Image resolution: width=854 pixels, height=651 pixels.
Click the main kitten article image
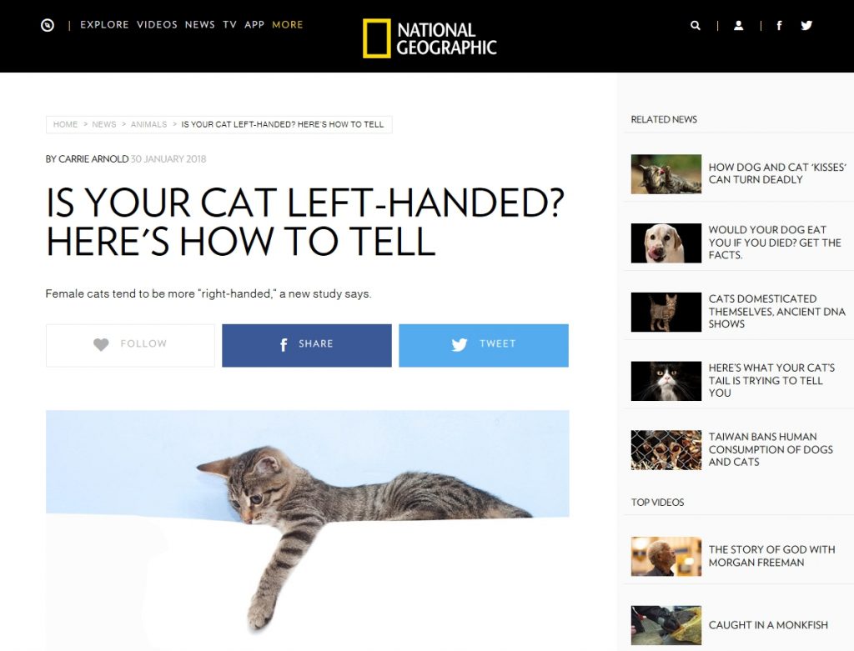307,529
